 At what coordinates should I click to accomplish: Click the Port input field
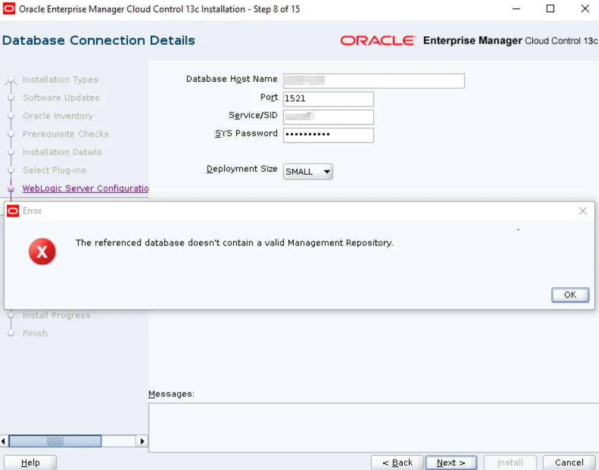pyautogui.click(x=328, y=99)
